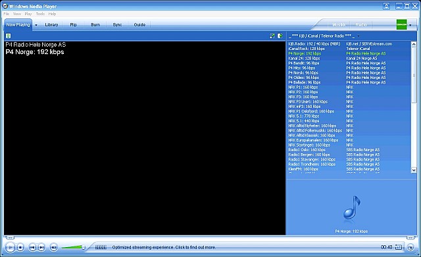The height and width of the screenshot is (257, 421).
Task: Open the Now Playing options green icon
Action: tap(9, 36)
